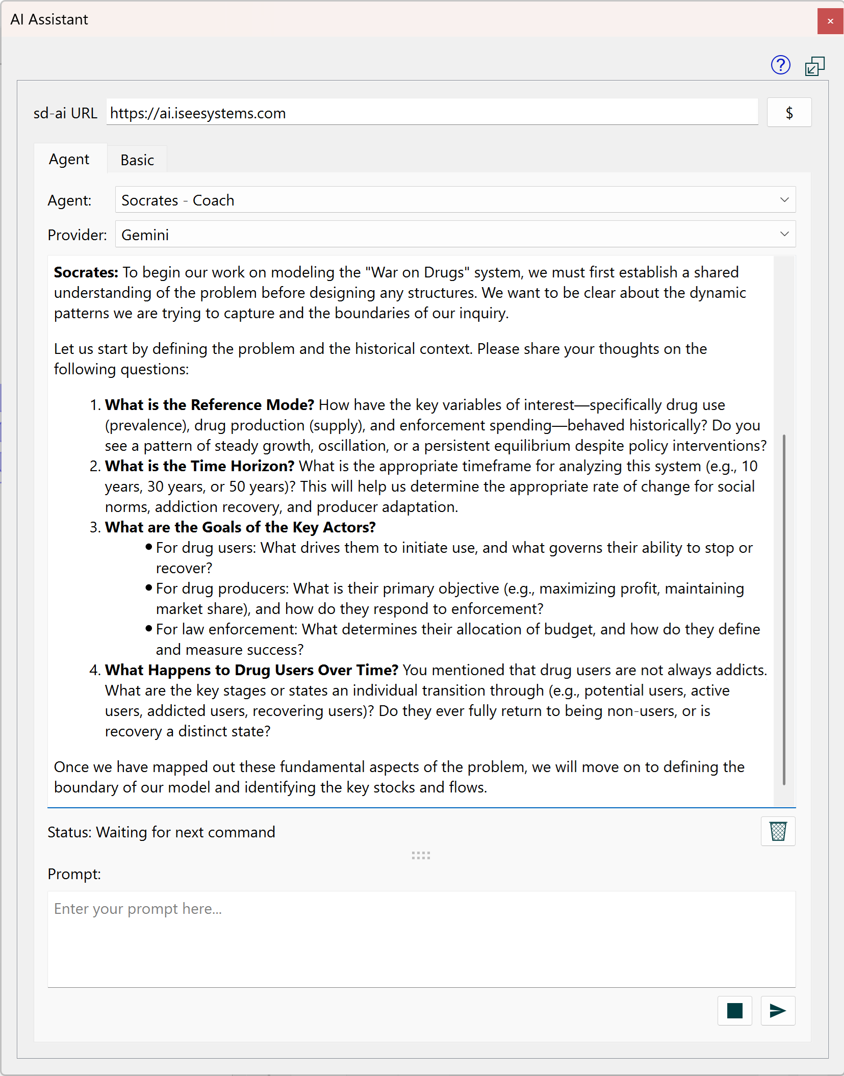Viewport: 844px width, 1076px height.
Task: Click the conversation vertical scrollbar thumb
Action: 784,609
